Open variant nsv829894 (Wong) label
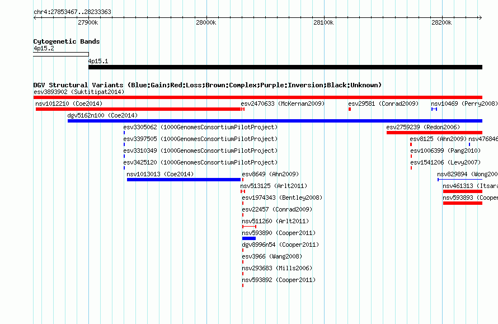The height and width of the screenshot is (324, 498). (467, 174)
